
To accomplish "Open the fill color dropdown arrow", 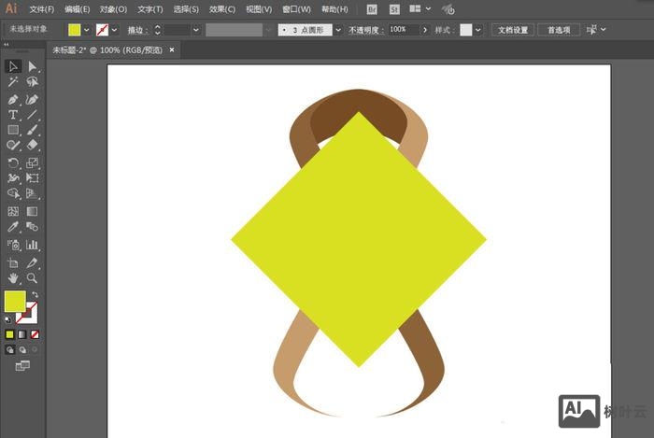I will (87, 30).
